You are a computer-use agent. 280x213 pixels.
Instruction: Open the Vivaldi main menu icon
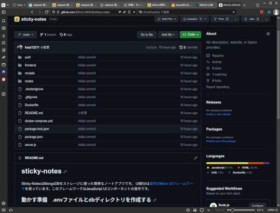4,5
